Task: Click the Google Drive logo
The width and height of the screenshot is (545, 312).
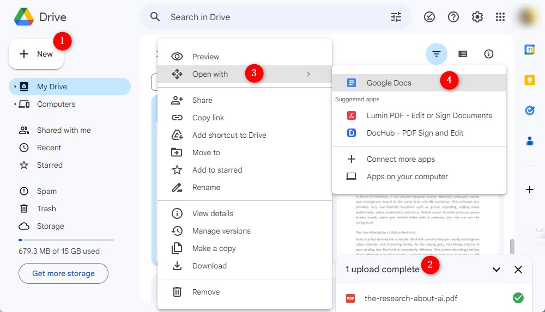Action: point(24,17)
